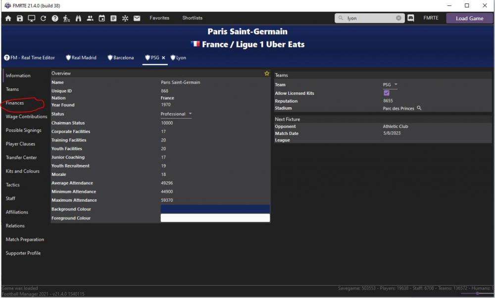Click the Year Found value 1970

click(166, 105)
